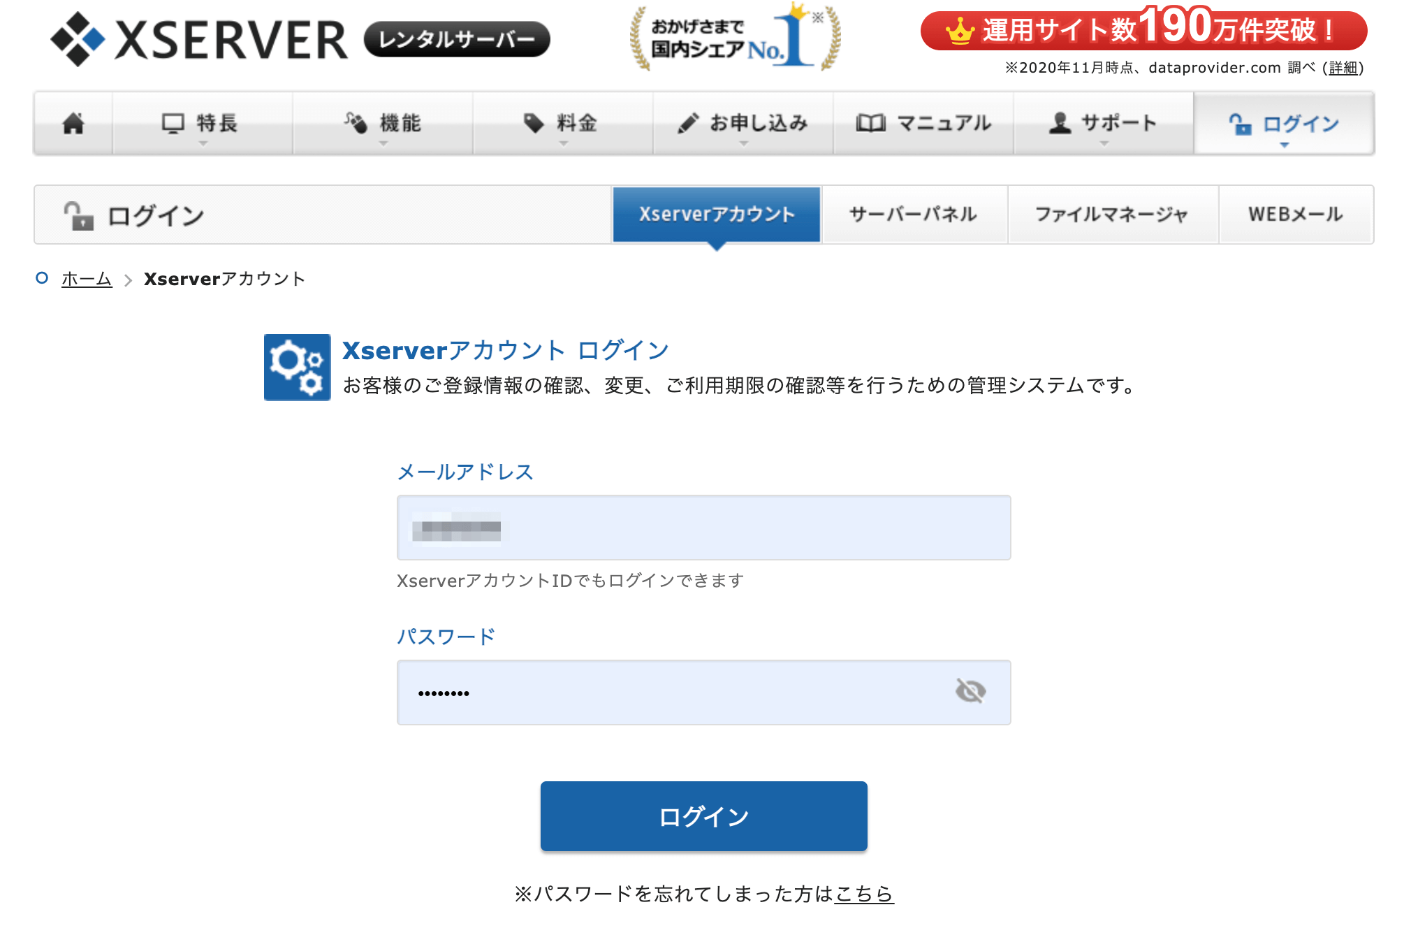Click the monitor icon next to 特長
This screenshot has width=1404, height=935.
[173, 124]
